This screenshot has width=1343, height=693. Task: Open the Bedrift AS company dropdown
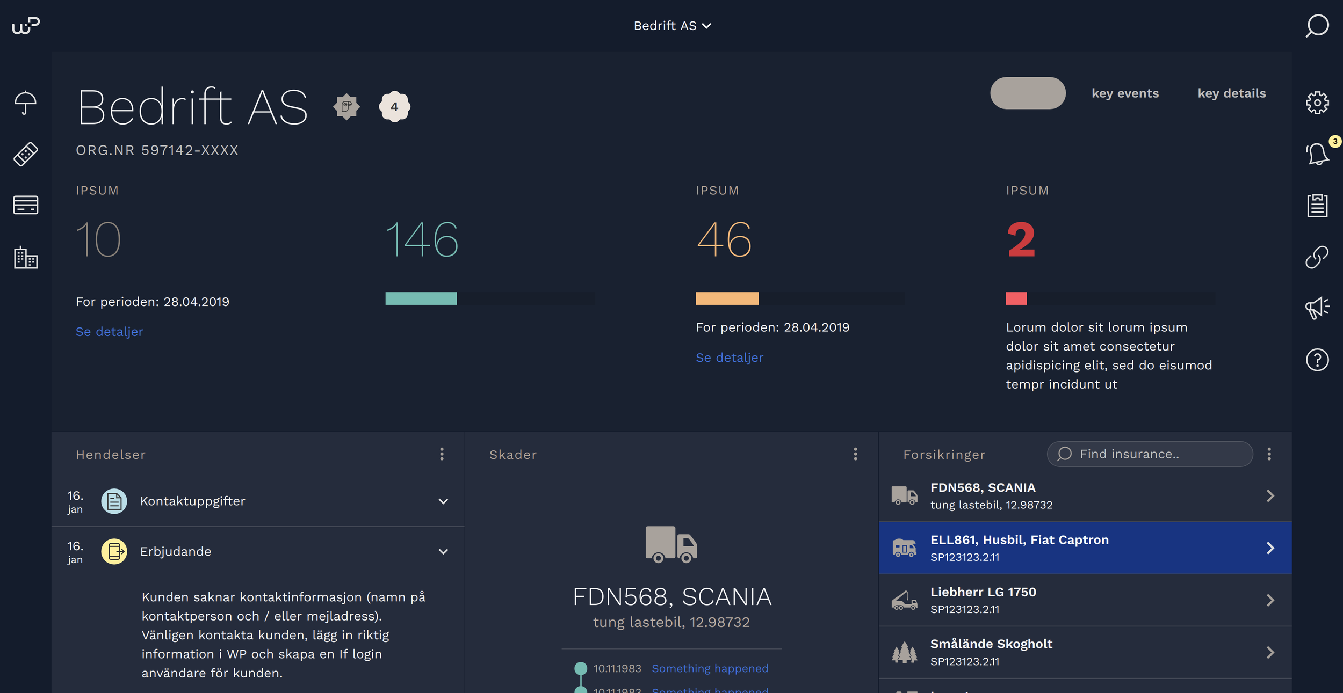tap(671, 26)
